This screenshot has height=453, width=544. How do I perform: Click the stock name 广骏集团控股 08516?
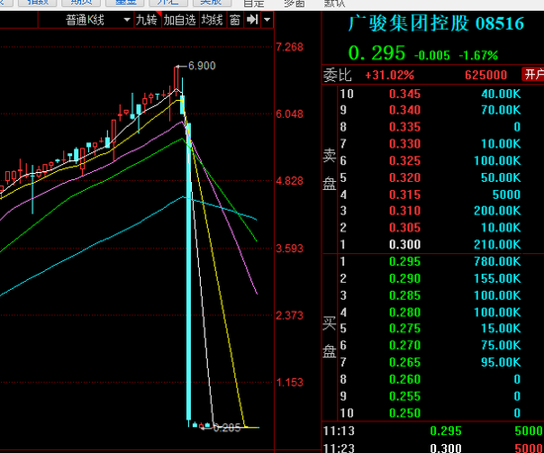pyautogui.click(x=436, y=24)
